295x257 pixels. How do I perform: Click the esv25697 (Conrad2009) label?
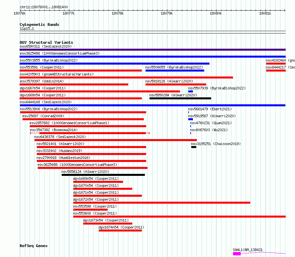click(x=43, y=116)
